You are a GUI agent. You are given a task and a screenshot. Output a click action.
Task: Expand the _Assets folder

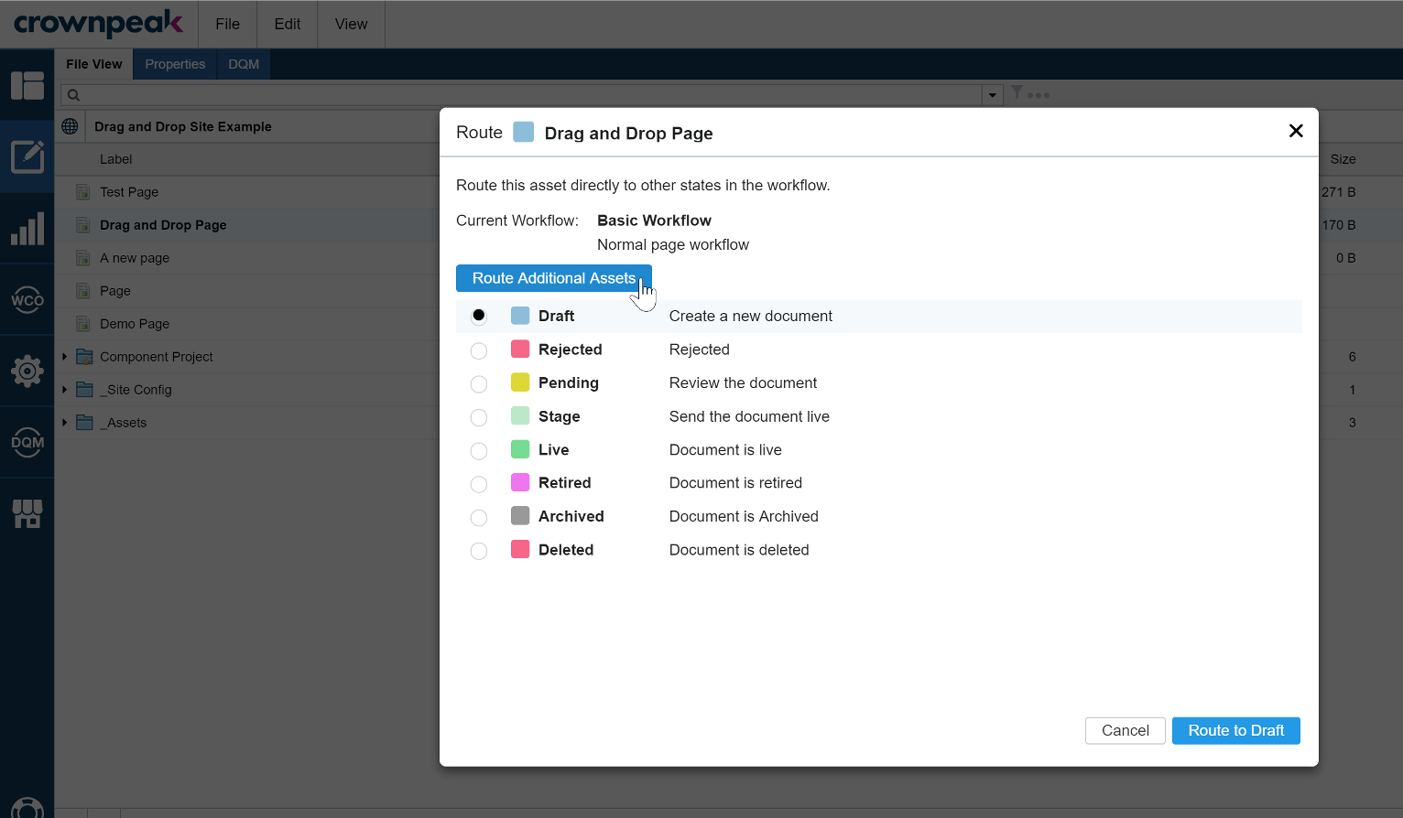click(64, 423)
